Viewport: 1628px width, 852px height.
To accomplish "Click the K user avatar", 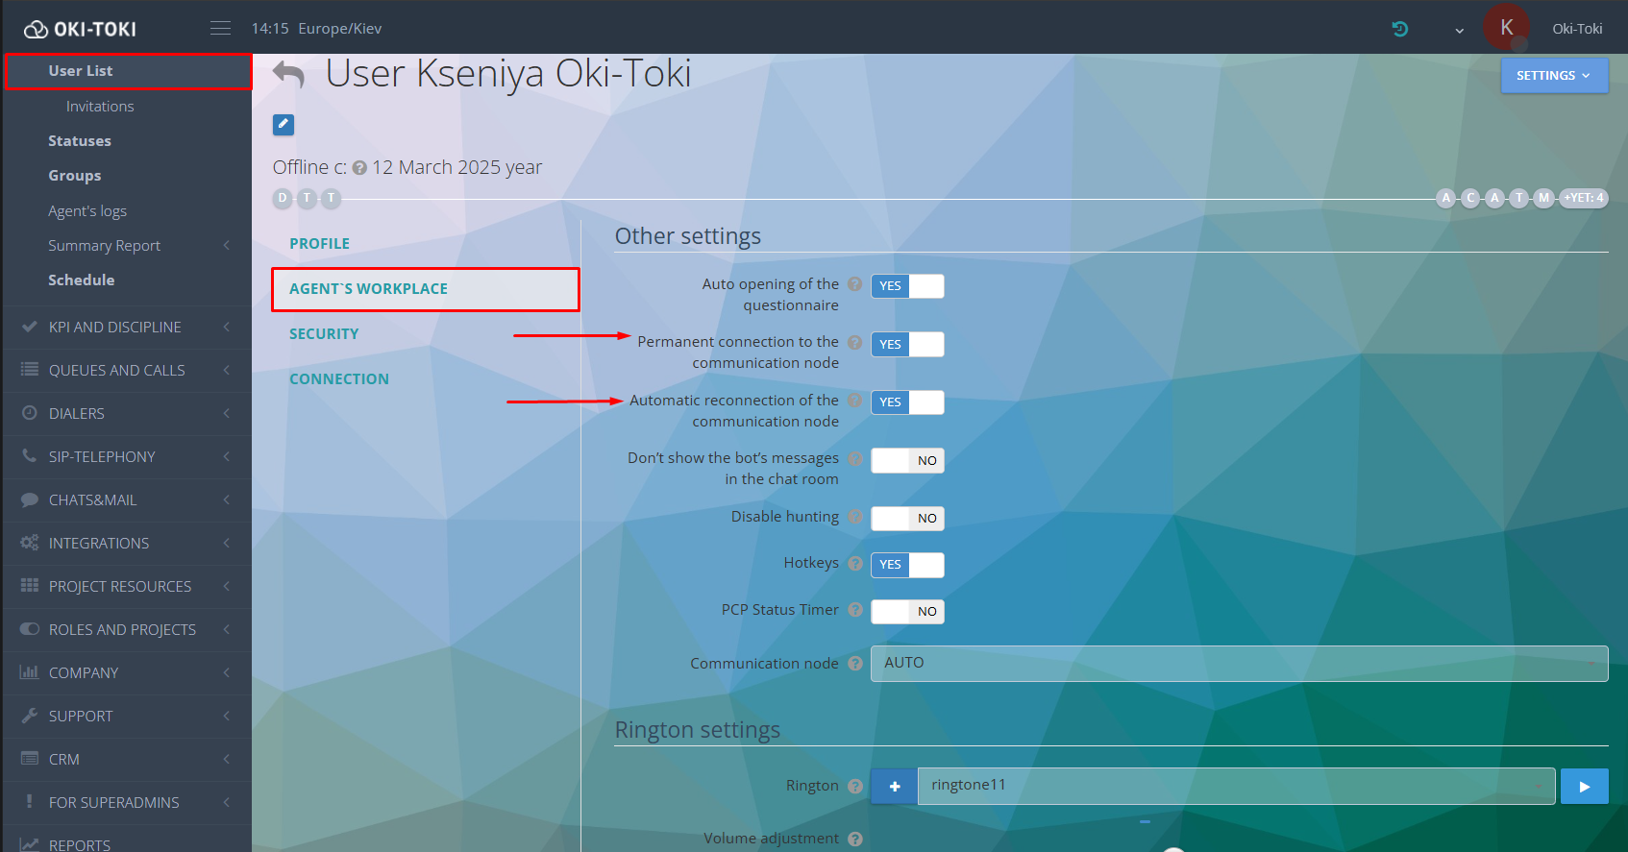I will click(x=1507, y=28).
